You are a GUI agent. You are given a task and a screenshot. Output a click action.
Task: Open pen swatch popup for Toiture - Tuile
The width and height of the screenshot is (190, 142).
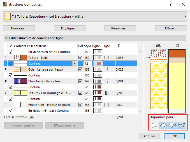click(98, 58)
